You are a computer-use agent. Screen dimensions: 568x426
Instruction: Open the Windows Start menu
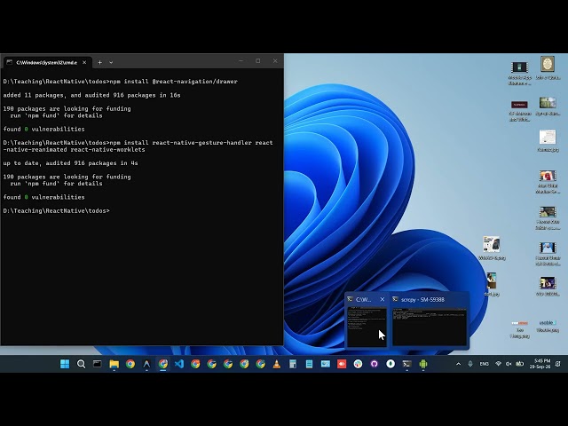coord(65,364)
